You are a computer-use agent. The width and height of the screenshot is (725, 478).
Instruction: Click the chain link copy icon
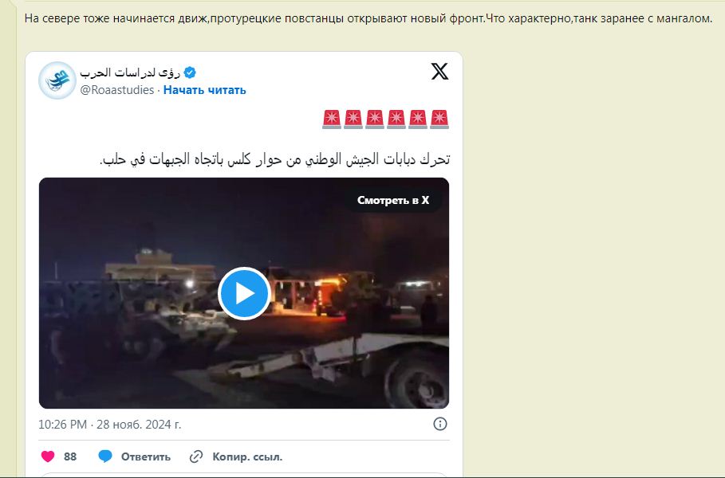tap(196, 456)
